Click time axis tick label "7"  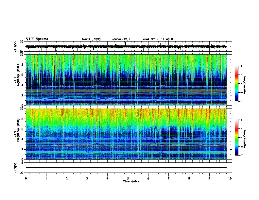point(169,178)
